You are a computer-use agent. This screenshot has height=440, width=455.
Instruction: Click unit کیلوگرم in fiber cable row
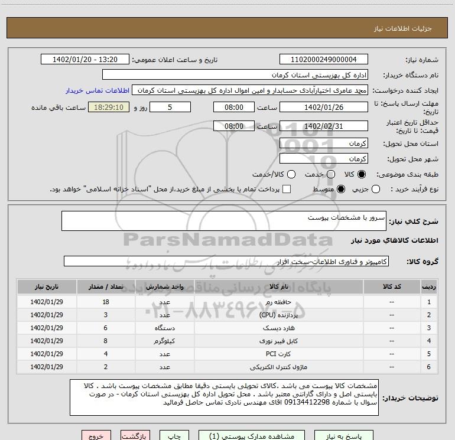pyautogui.click(x=164, y=341)
